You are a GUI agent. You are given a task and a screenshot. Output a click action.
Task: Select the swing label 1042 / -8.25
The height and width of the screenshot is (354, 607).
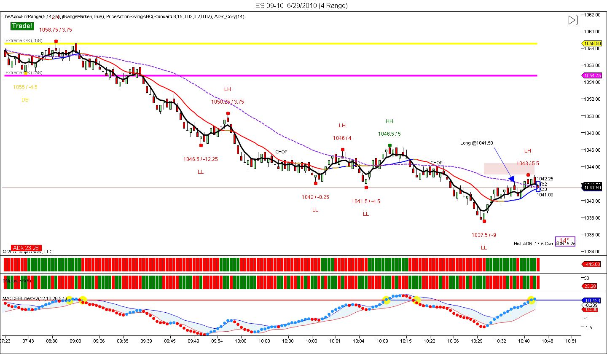click(315, 197)
